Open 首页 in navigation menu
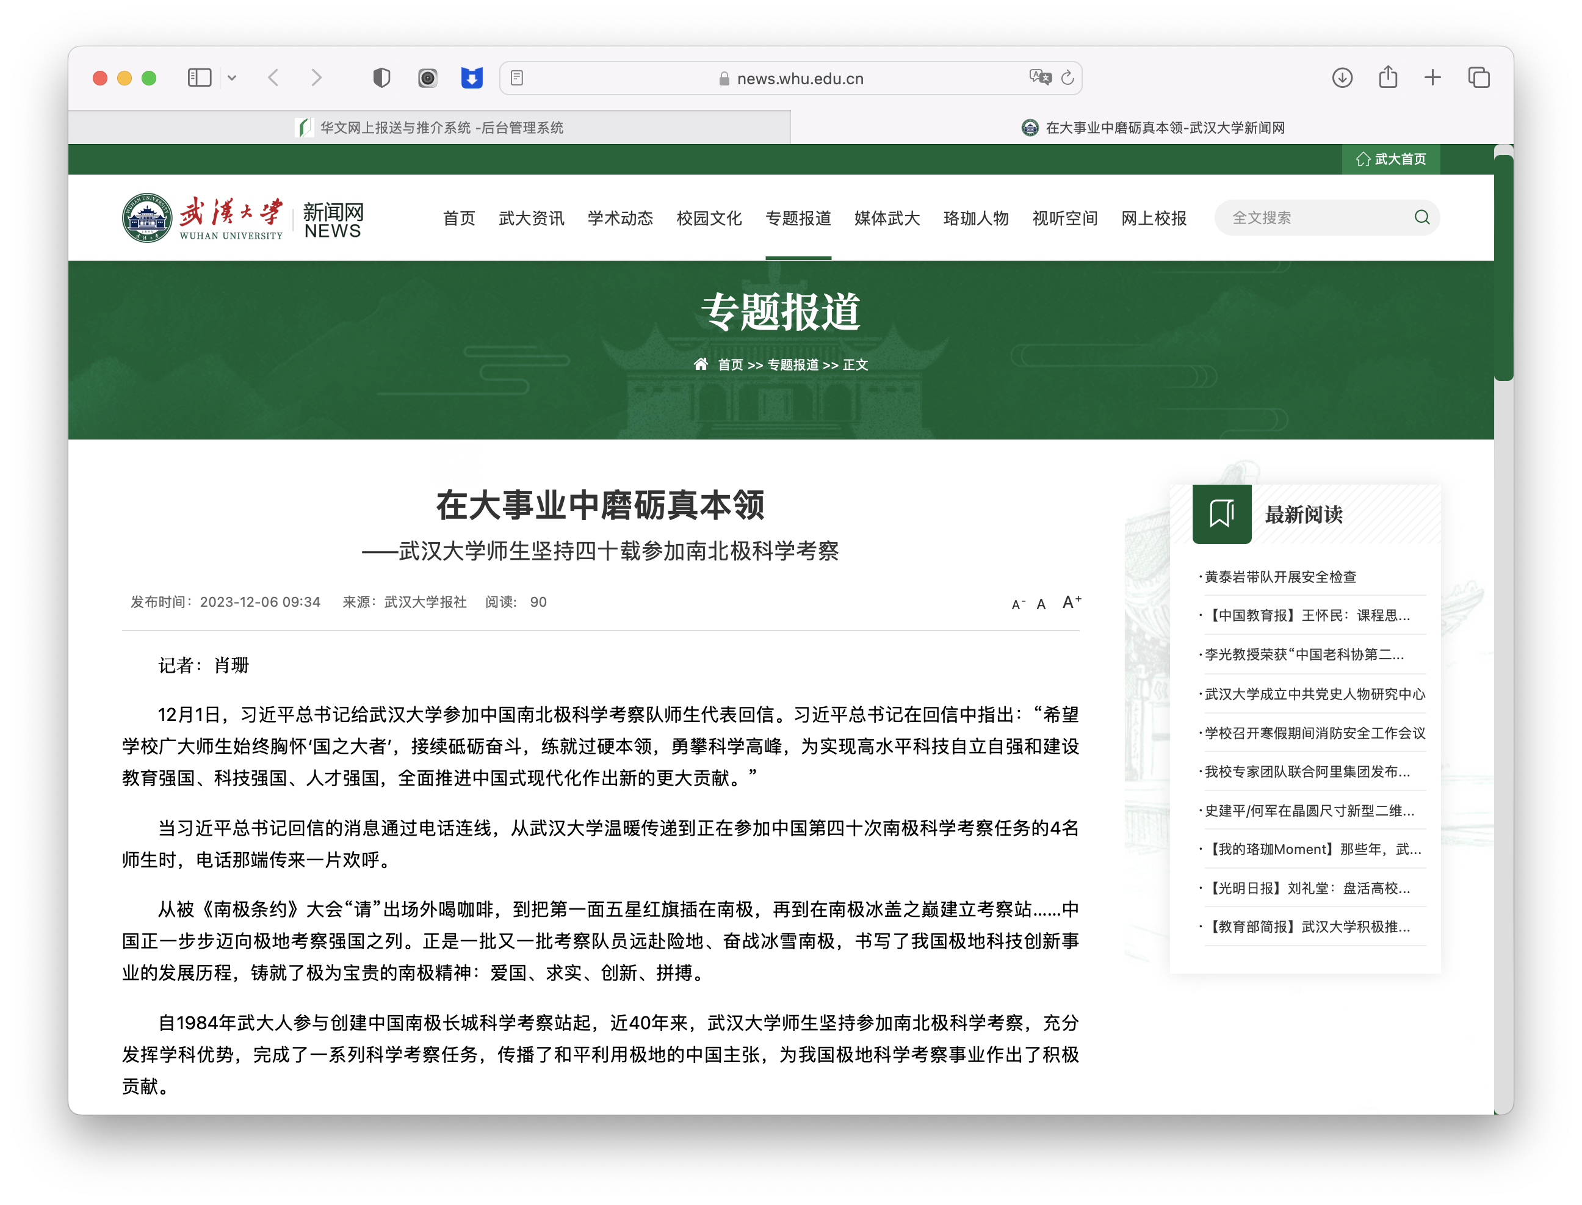Image resolution: width=1582 pixels, height=1205 pixels. point(459,218)
